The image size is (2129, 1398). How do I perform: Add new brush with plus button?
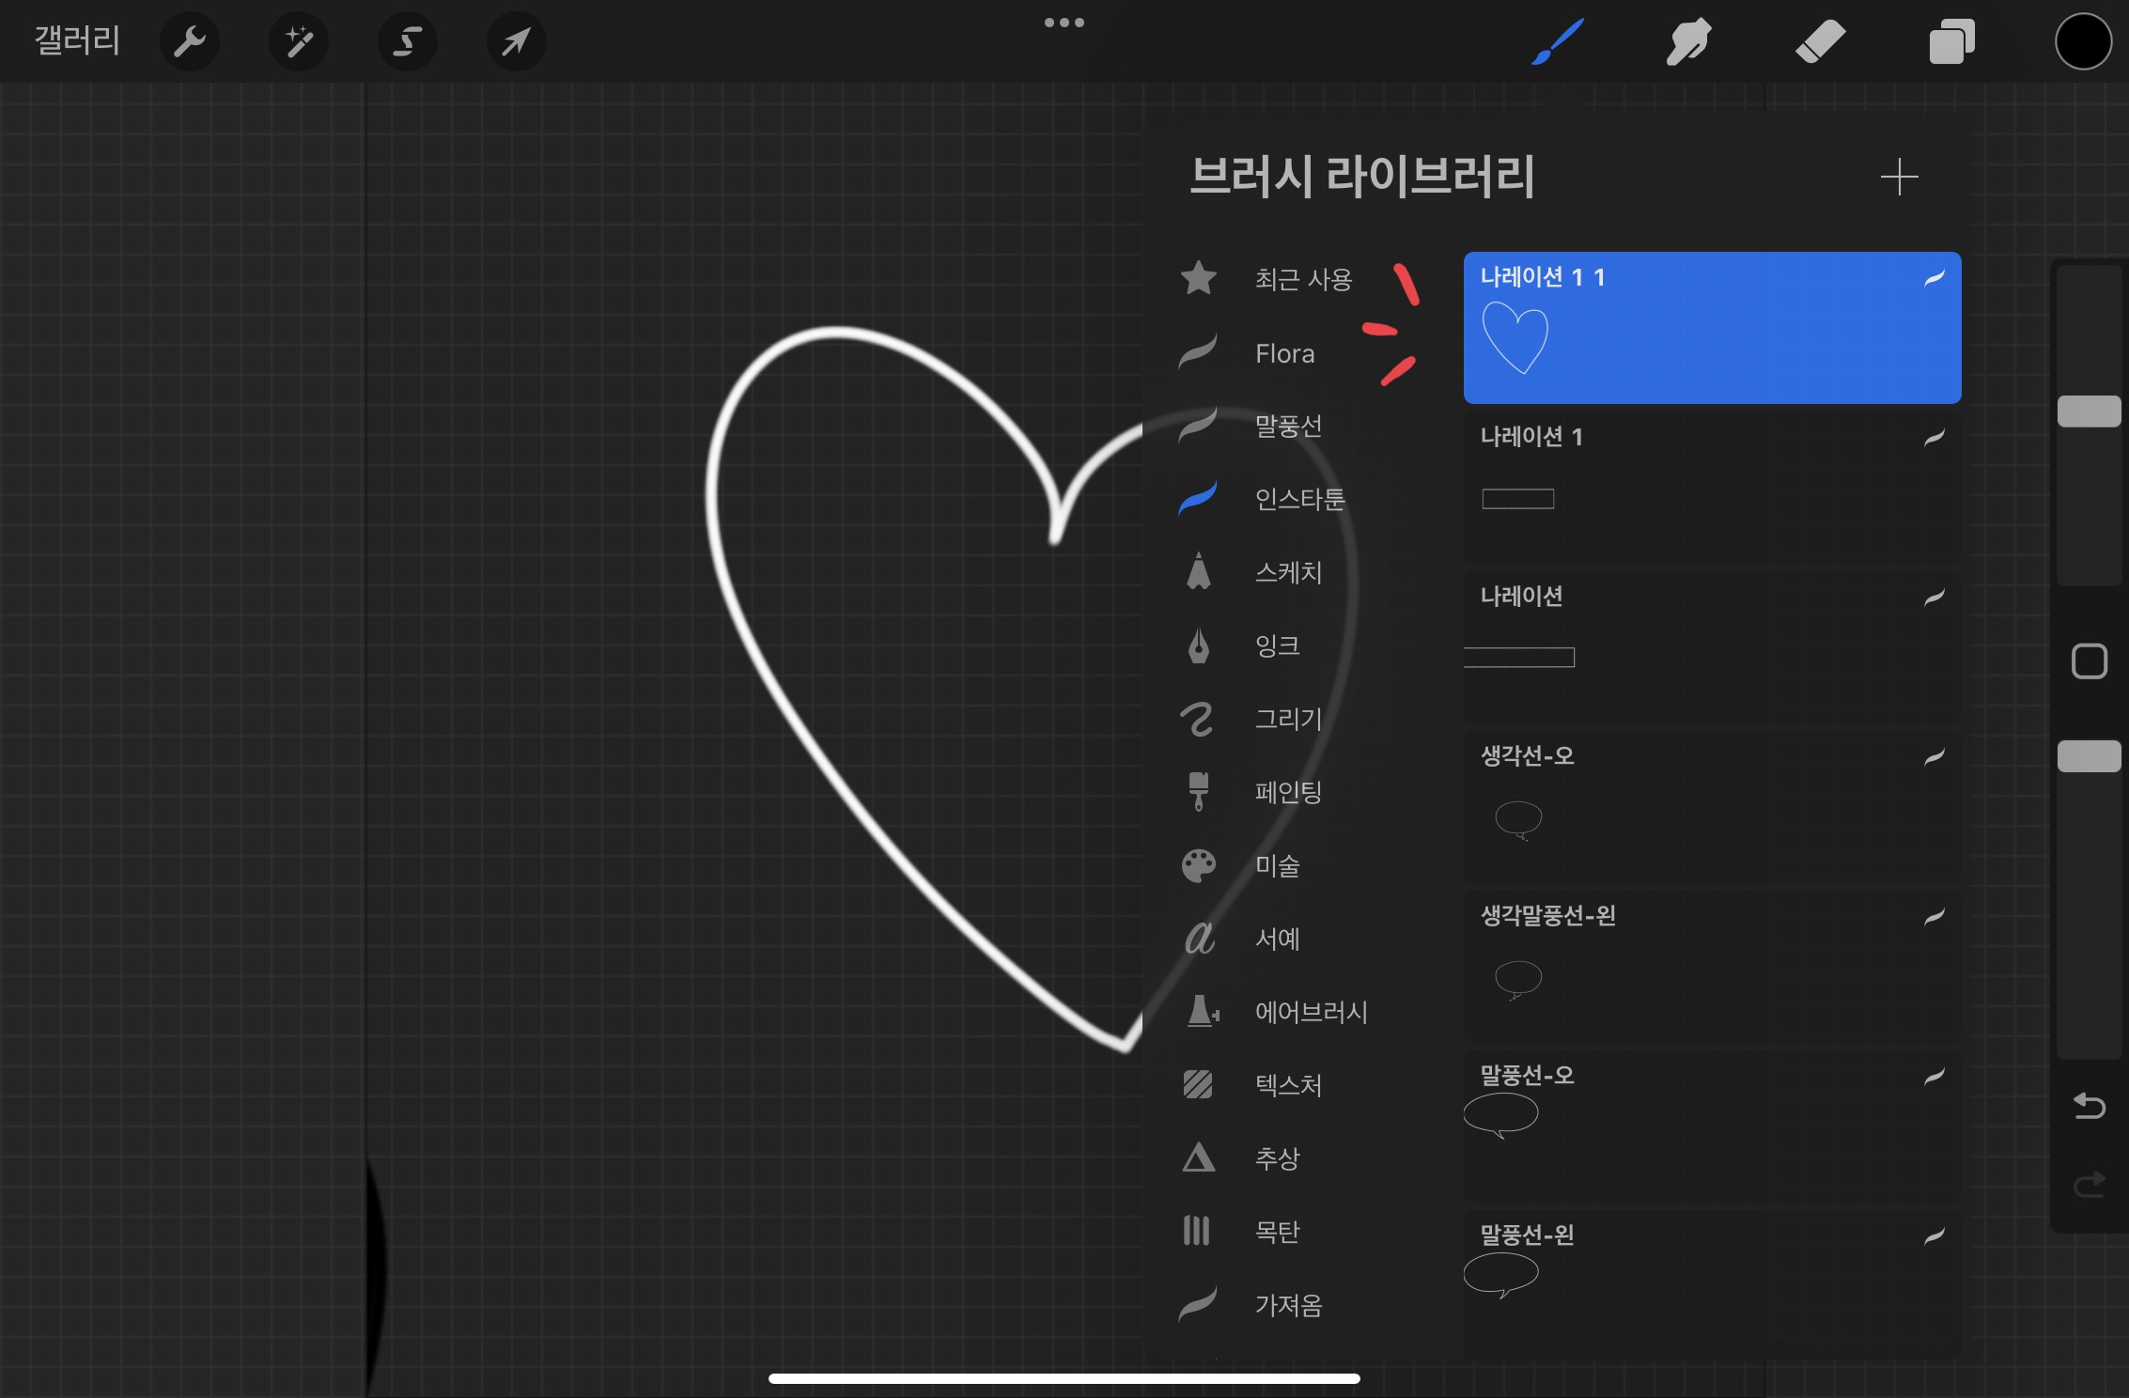pos(1899,177)
